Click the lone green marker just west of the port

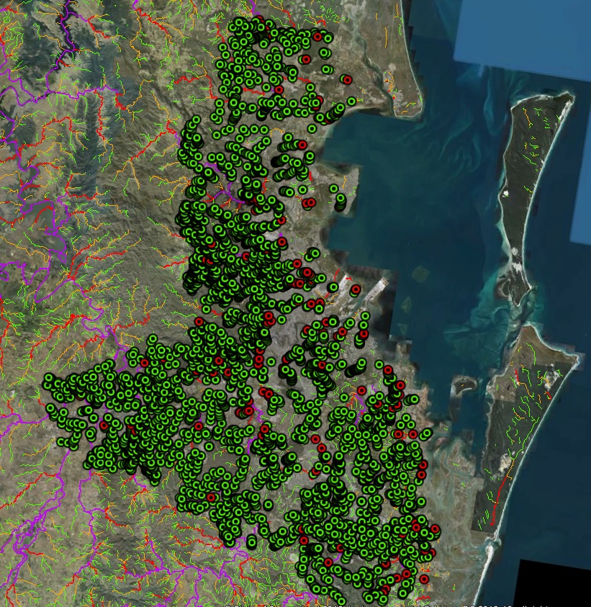click(x=333, y=287)
